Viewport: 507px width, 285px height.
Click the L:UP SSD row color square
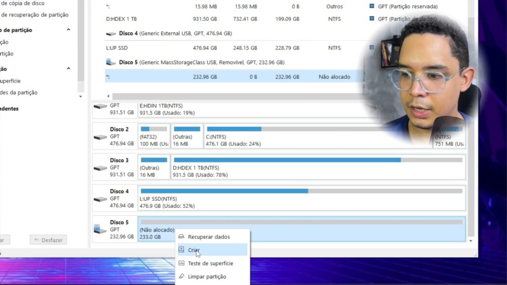372,47
